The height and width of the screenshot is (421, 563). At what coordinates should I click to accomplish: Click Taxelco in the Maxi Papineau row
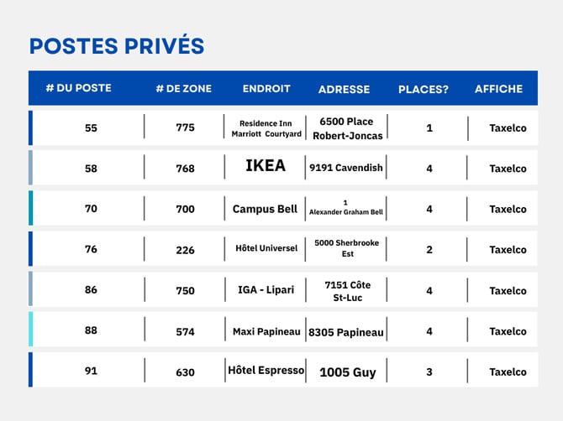508,331
